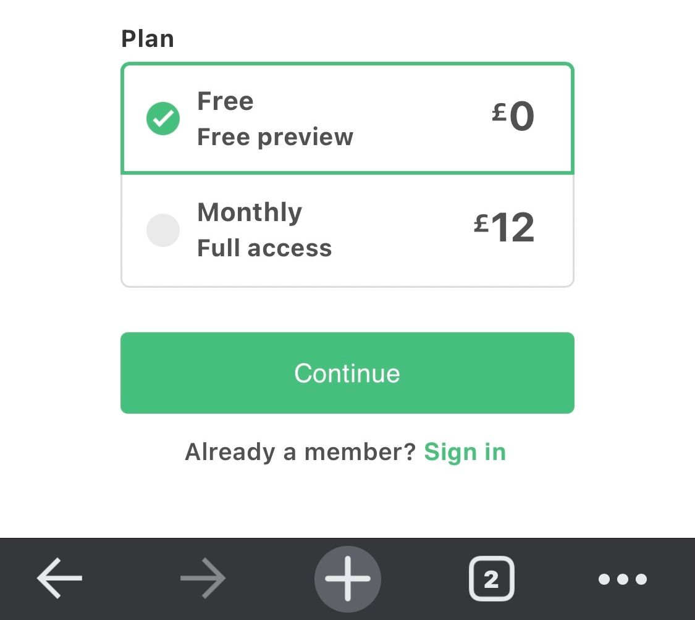The width and height of the screenshot is (695, 620).
Task: Click the £0 free price
Action: click(x=513, y=115)
